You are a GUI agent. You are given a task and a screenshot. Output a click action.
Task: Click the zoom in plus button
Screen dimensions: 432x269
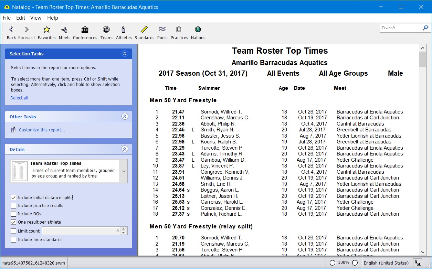tap(355, 263)
